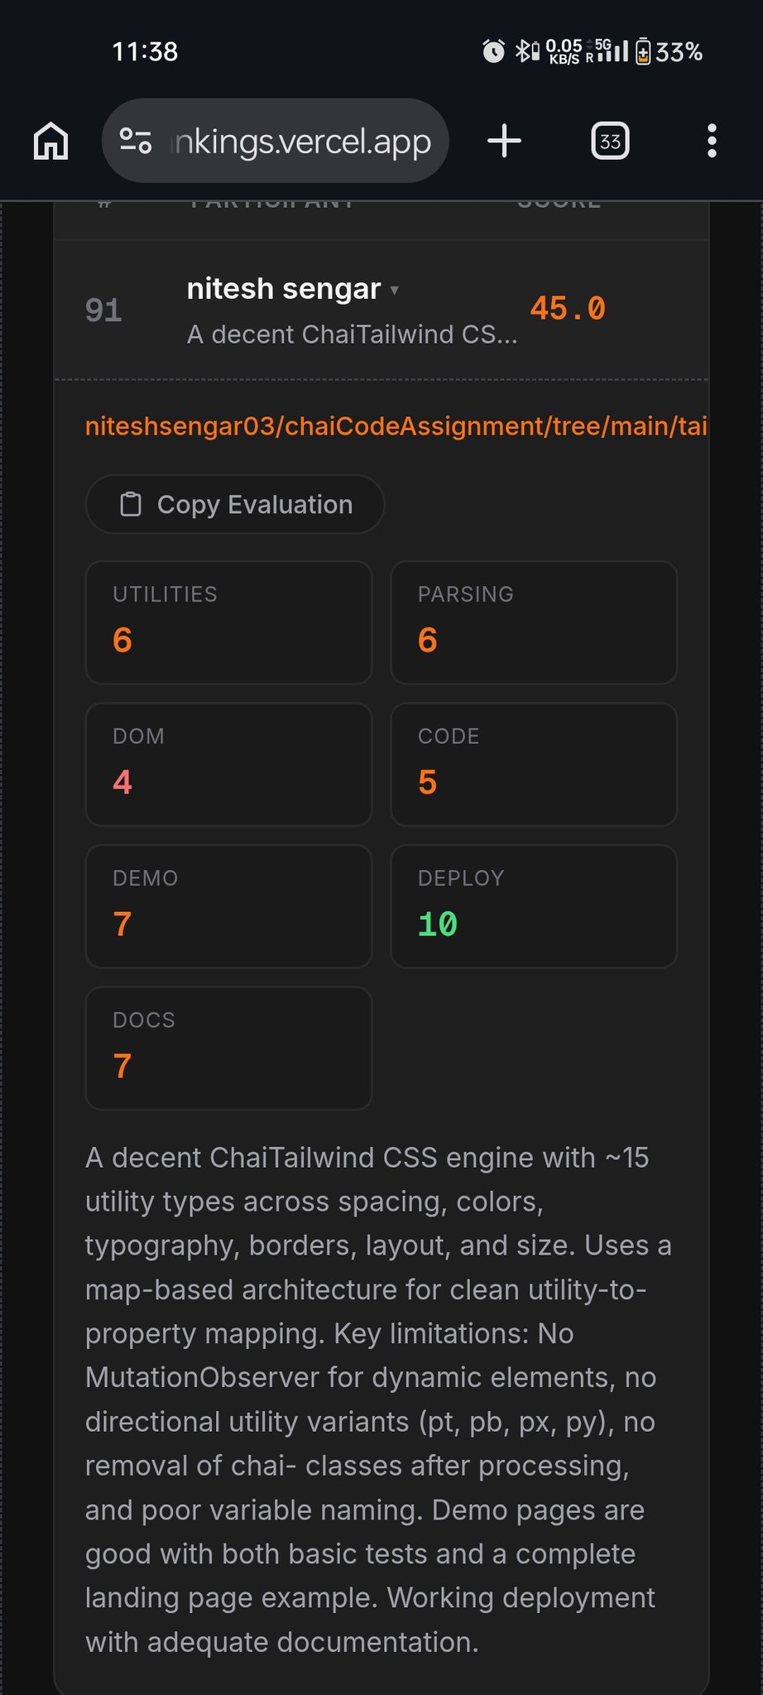The height and width of the screenshot is (1695, 763).
Task: Collapse the nitesh sengar entry arrow
Action: pyautogui.click(x=395, y=290)
